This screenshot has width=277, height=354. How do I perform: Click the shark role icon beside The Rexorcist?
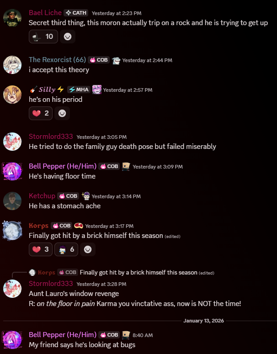click(116, 60)
